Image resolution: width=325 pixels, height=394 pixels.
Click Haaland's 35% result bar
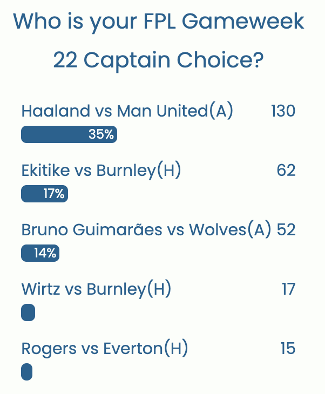(x=69, y=134)
